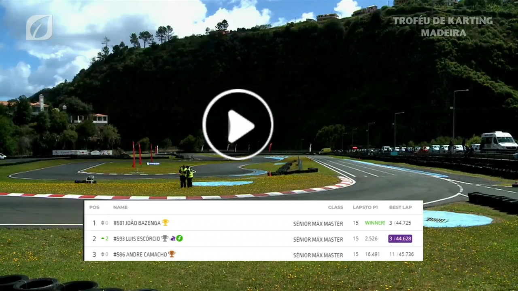Viewport: 518px width, 291px height.
Task: Click position change indicator for João Bazenga
Action: coord(104,223)
